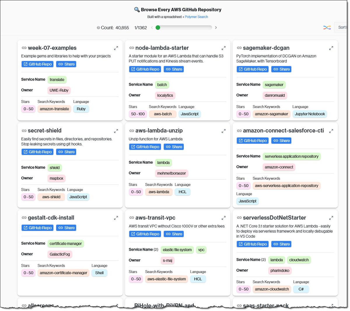Share the aws-lambda-unzip card
This screenshot has width=350, height=311.
(x=174, y=147)
